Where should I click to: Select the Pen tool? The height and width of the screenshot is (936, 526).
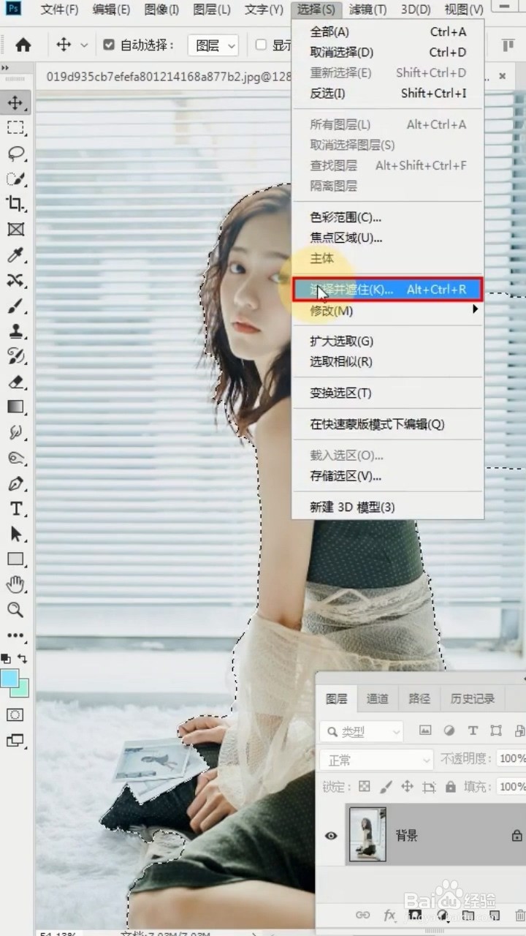(15, 483)
